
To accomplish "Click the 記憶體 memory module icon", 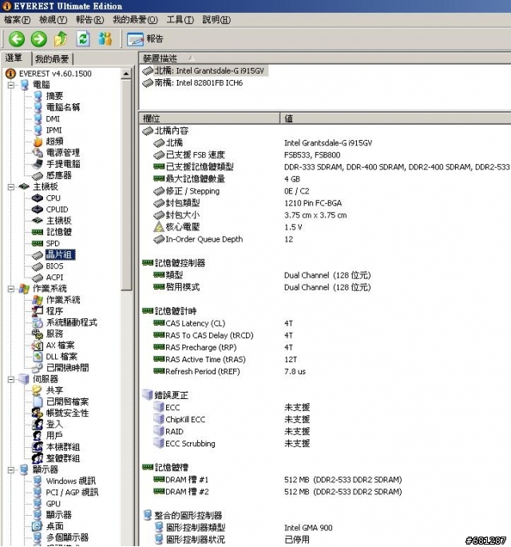I will click(x=38, y=232).
